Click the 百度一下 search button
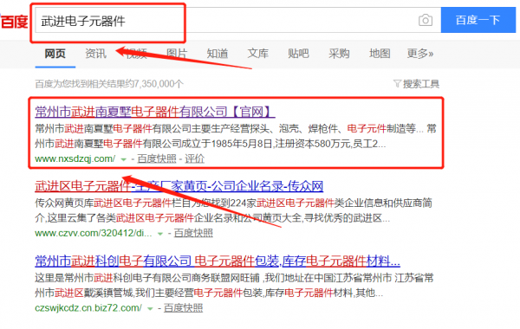 point(478,20)
